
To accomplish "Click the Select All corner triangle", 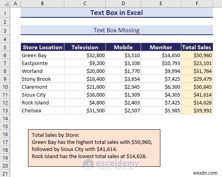I will pyautogui.click(x=6, y=4).
